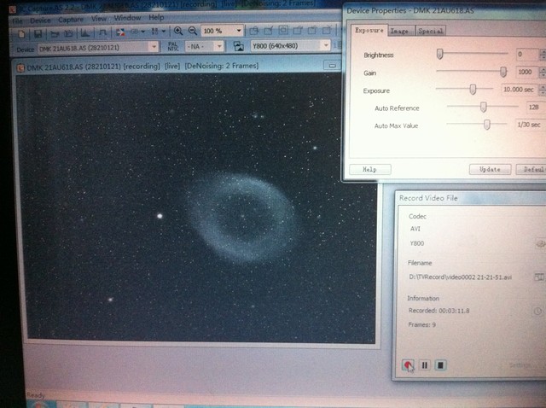Click the Gain slider handle
Viewport: 546px width, 408px height.
pyautogui.click(x=503, y=73)
